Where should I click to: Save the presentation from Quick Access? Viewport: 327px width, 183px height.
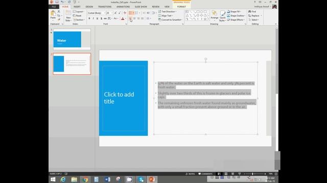point(57,2)
